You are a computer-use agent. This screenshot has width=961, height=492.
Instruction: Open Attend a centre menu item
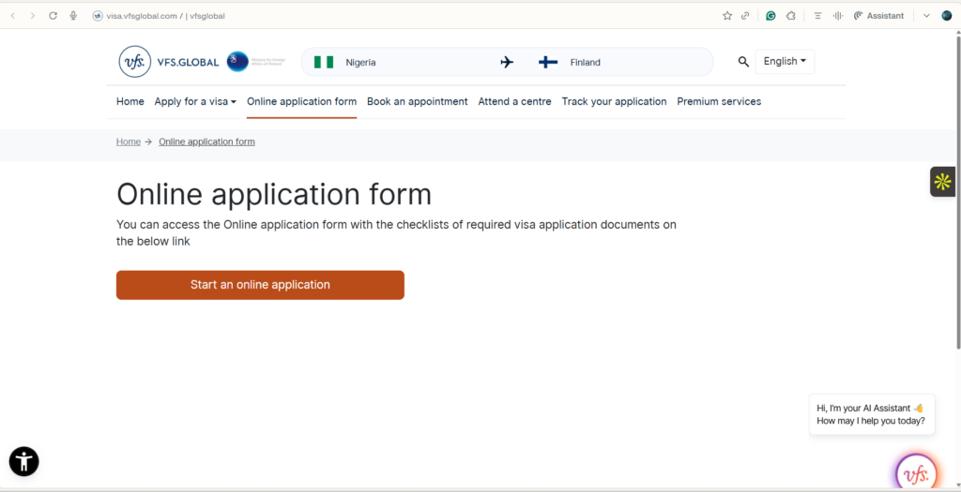(x=515, y=101)
